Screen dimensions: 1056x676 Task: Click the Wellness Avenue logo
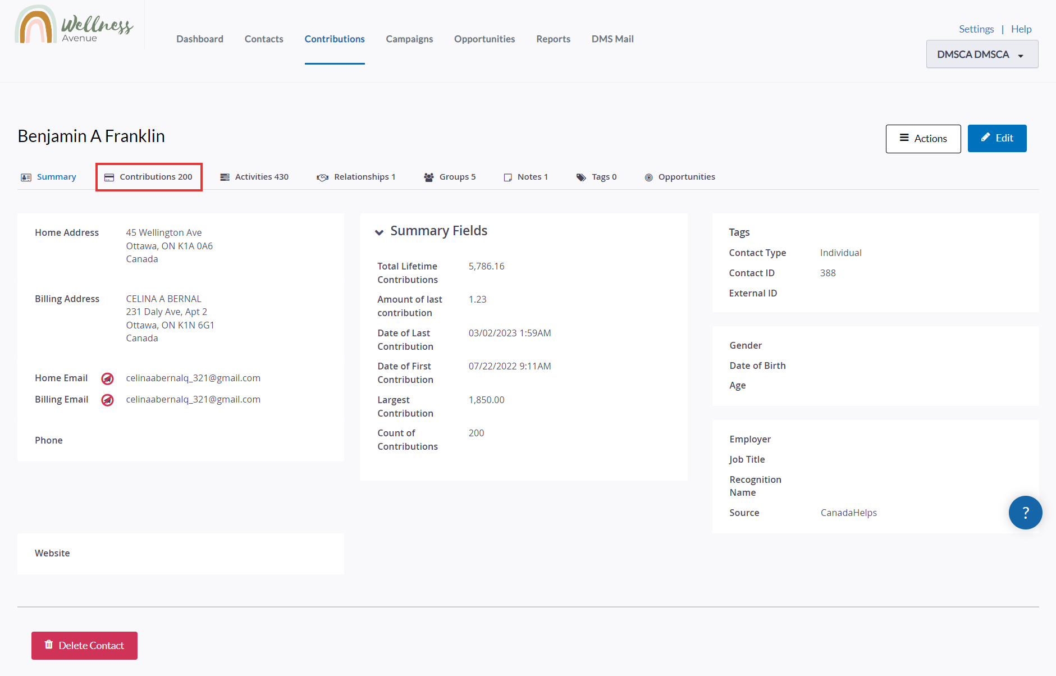pos(74,25)
